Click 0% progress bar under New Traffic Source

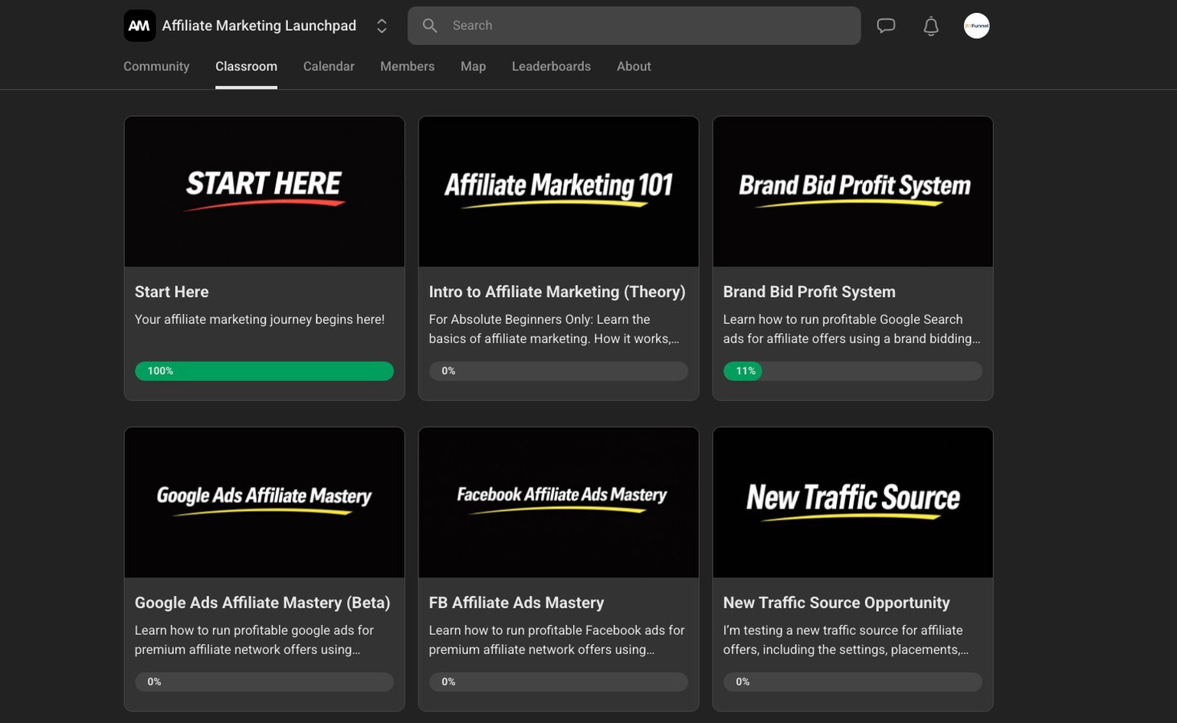(x=853, y=682)
